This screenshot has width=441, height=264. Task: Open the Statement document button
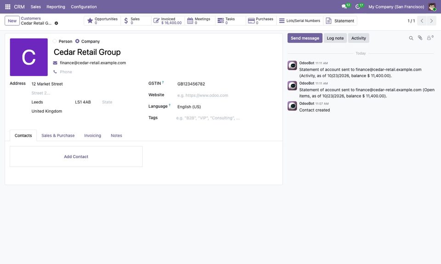click(340, 21)
